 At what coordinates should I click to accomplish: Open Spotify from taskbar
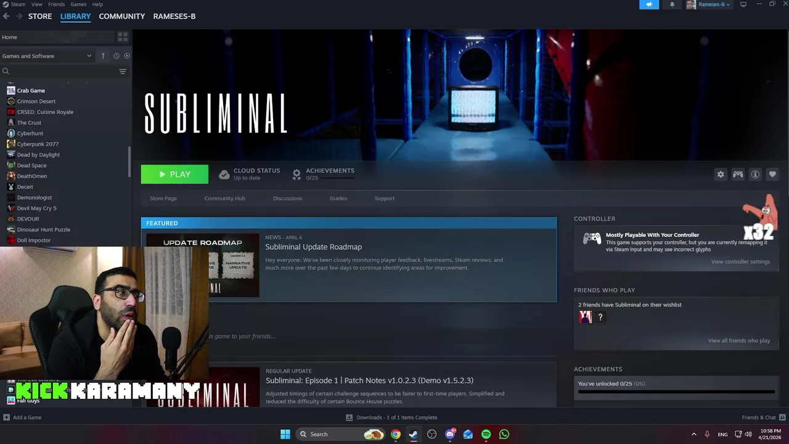(486, 434)
